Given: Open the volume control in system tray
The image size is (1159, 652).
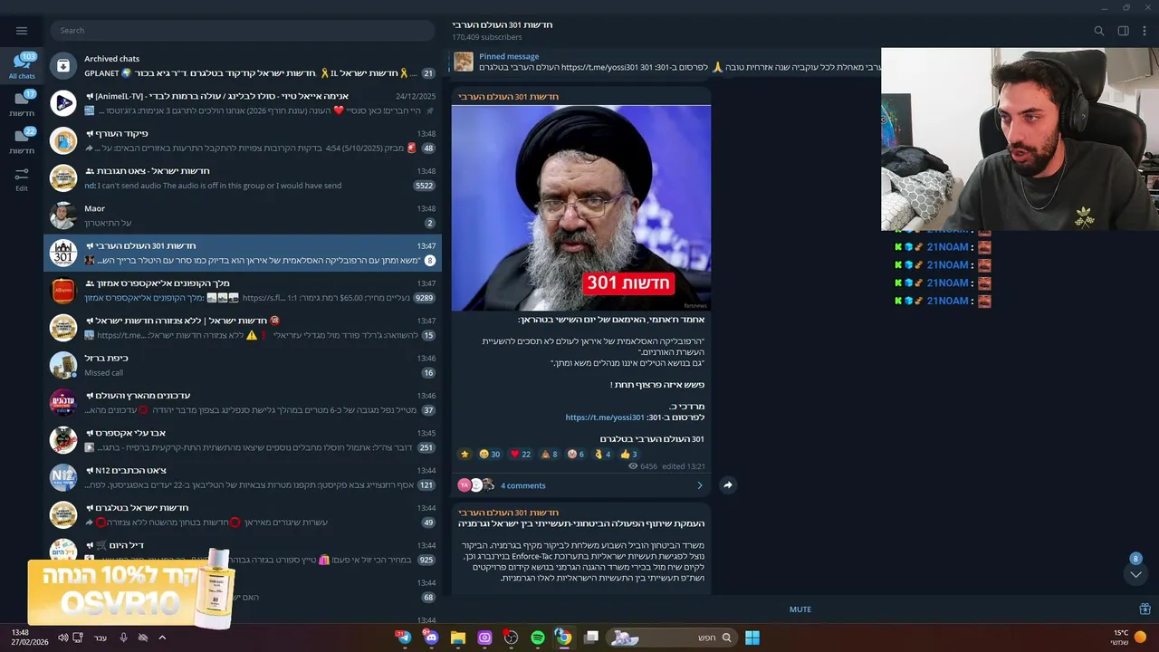Looking at the screenshot, I should 62,638.
